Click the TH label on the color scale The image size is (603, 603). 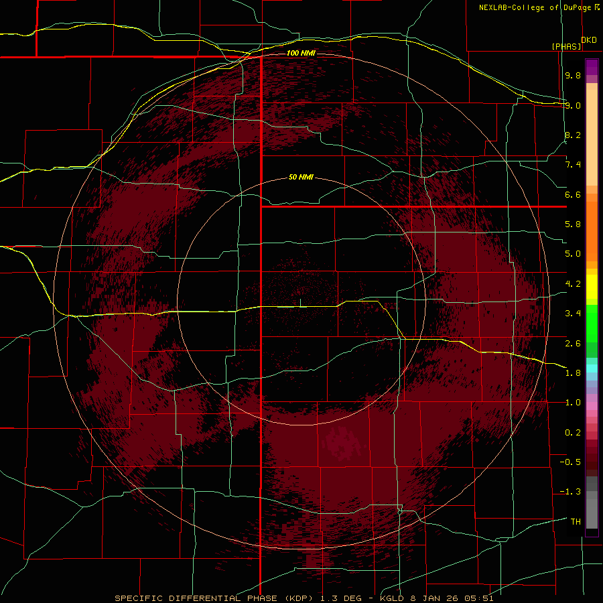(x=576, y=522)
